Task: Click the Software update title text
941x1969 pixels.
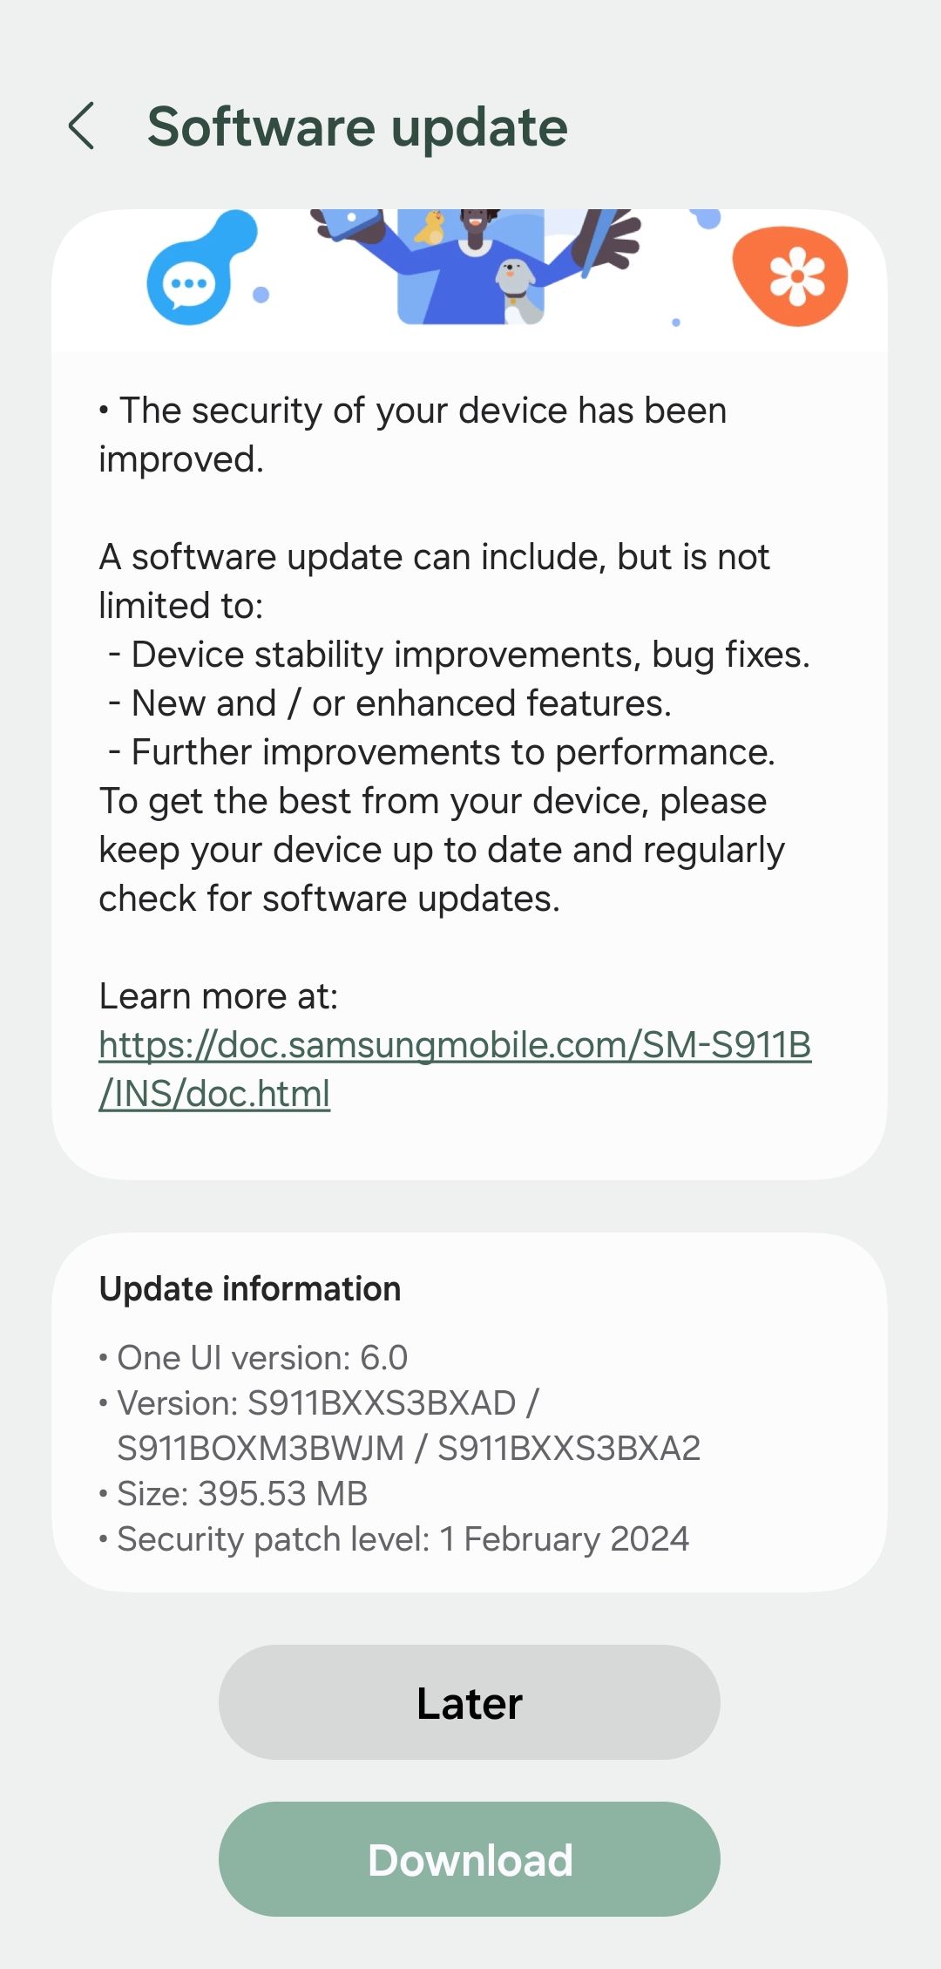Action: click(357, 127)
